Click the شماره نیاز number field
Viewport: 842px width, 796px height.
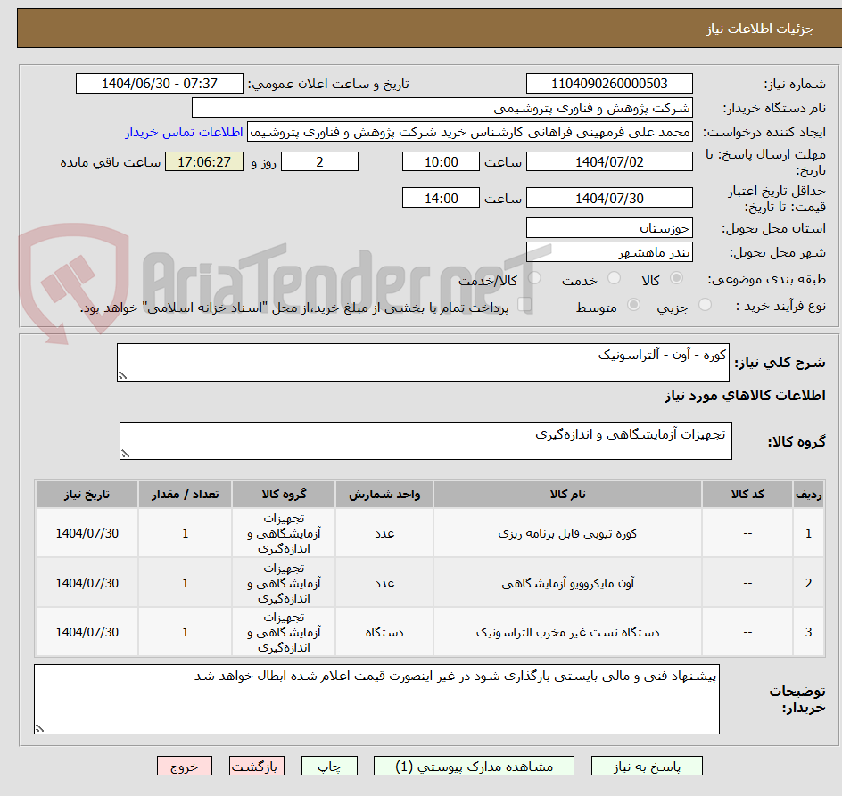[609, 83]
